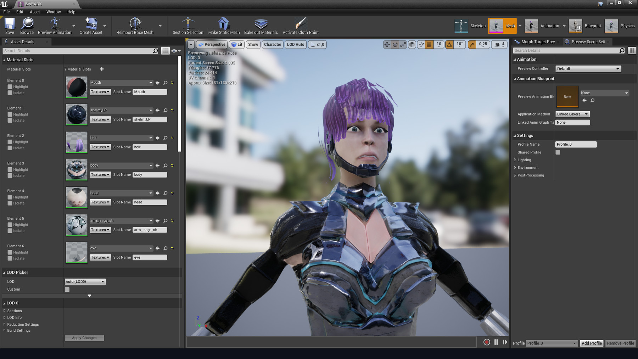The height and width of the screenshot is (359, 638).
Task: Enable Isolate for Element 5
Action: click(10, 231)
